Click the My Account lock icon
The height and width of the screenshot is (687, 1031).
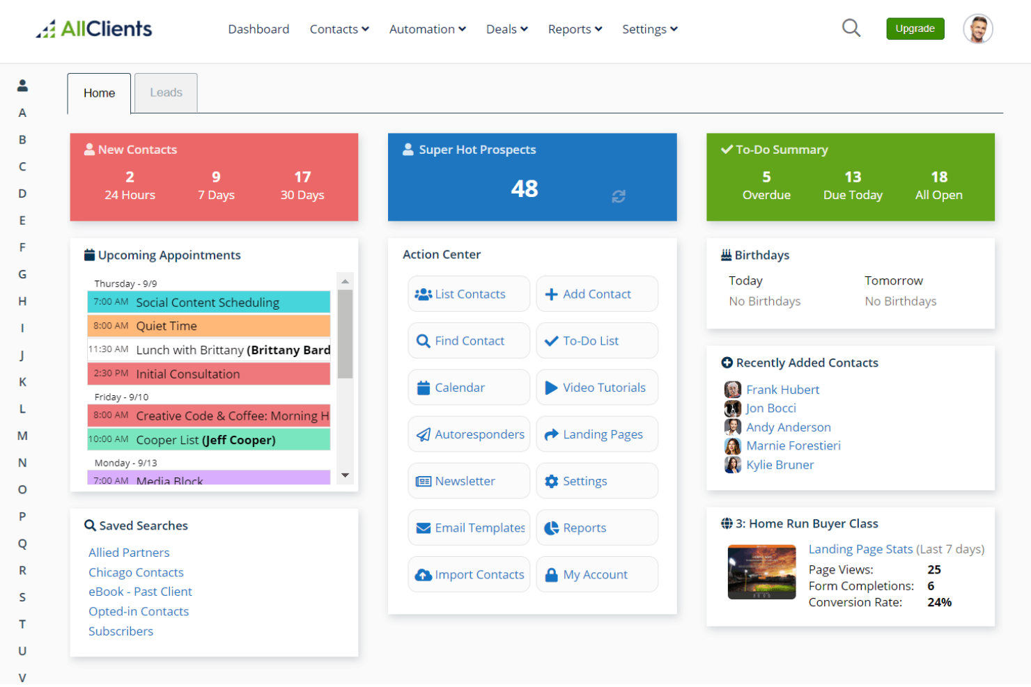pos(551,574)
